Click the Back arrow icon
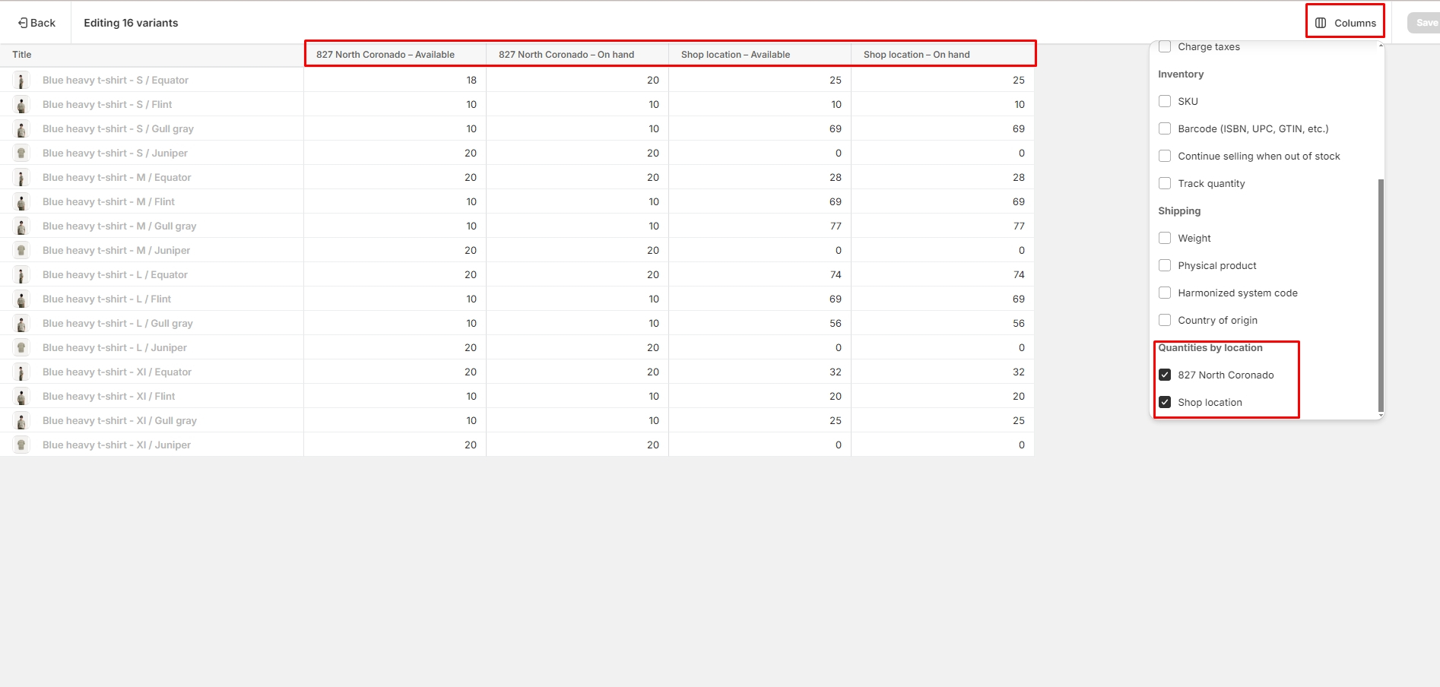This screenshot has width=1440, height=687. coord(23,23)
